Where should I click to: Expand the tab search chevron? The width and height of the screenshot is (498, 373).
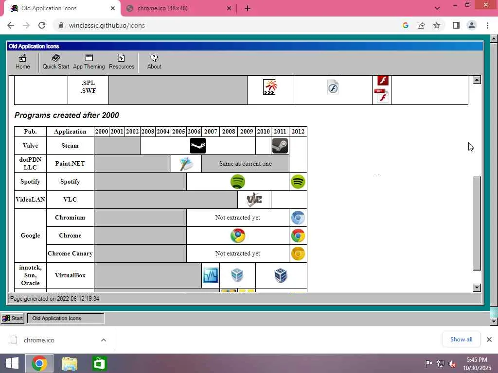click(x=437, y=8)
